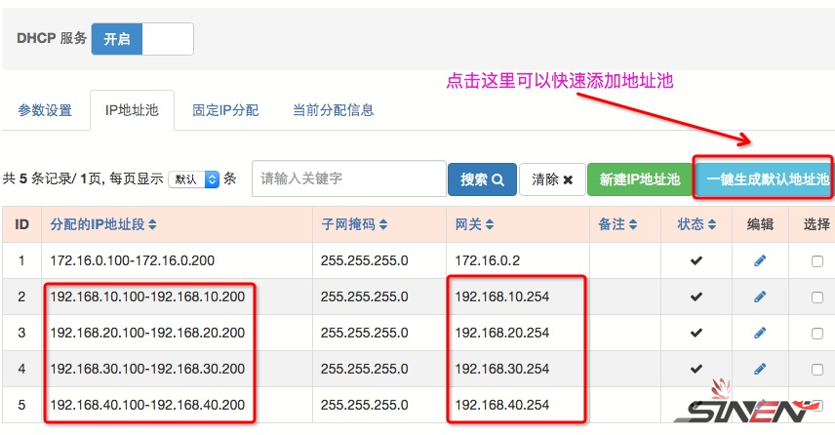Toggle status checkmark for 192.168.30.254 gateway row
Screen dimensions: 835x435
pyautogui.click(x=696, y=369)
